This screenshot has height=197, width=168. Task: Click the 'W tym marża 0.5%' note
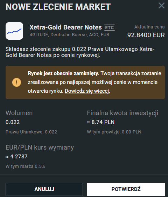tap(25, 166)
